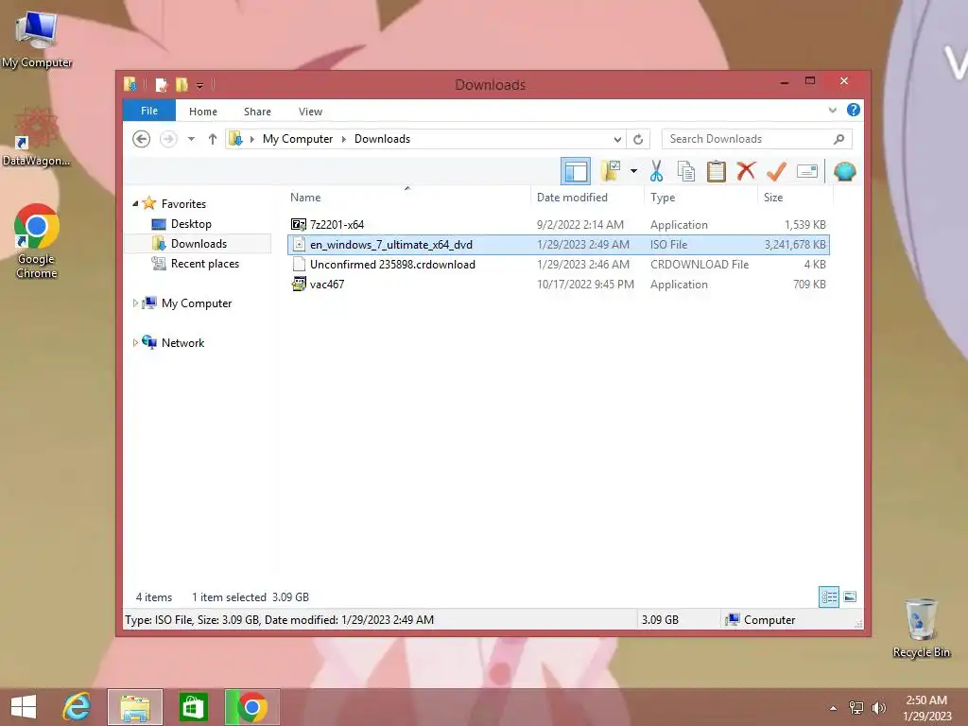This screenshot has width=968, height=726.
Task: Open the breadcrumb arrow after My Computer
Action: [x=344, y=139]
